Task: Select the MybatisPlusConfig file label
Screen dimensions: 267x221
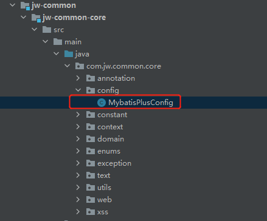Action: coord(140,103)
